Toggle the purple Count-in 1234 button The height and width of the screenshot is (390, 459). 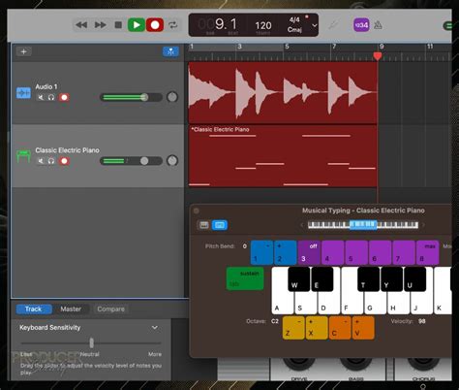[x=361, y=25]
